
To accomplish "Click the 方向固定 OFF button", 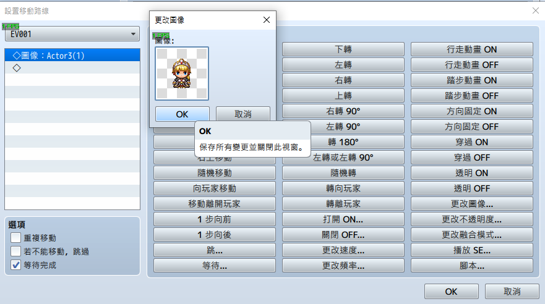I will pyautogui.click(x=471, y=127).
